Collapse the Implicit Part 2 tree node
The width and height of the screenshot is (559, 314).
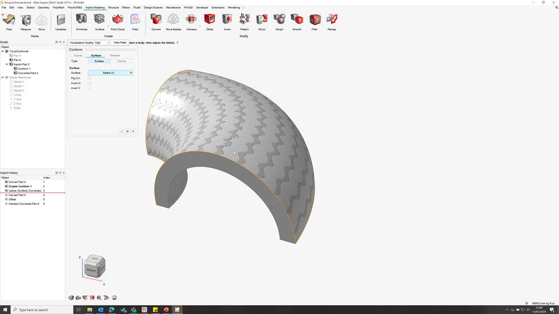(x=7, y=64)
